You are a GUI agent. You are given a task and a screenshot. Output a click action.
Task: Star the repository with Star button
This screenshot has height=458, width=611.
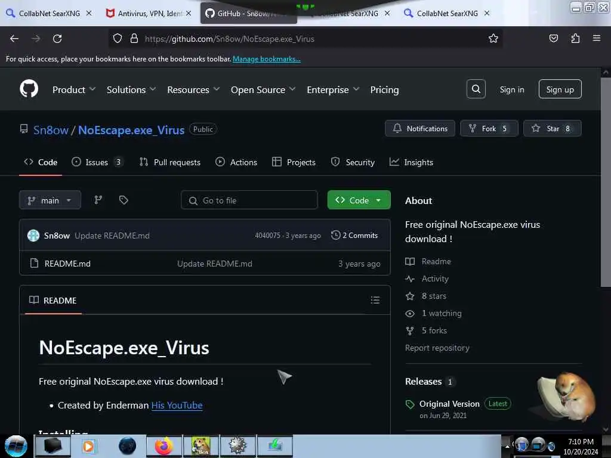pos(552,128)
